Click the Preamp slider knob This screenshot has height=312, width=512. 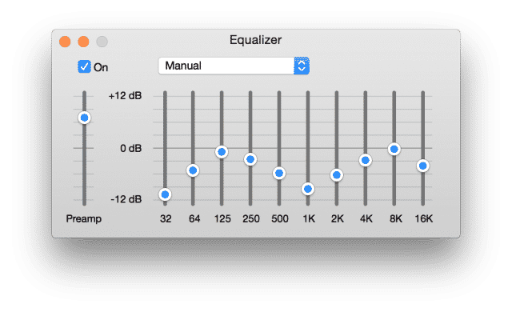pyautogui.click(x=84, y=118)
